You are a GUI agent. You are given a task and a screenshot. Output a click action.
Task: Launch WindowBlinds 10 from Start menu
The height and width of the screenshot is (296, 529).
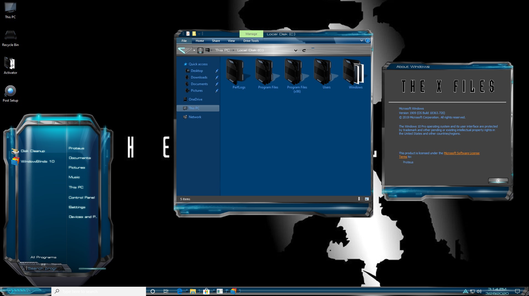(37, 161)
